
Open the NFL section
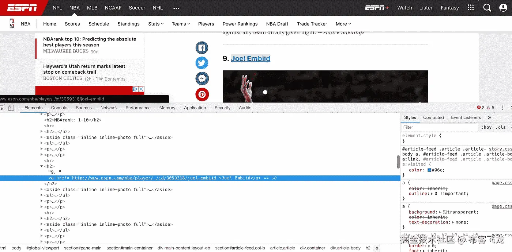[x=57, y=8]
